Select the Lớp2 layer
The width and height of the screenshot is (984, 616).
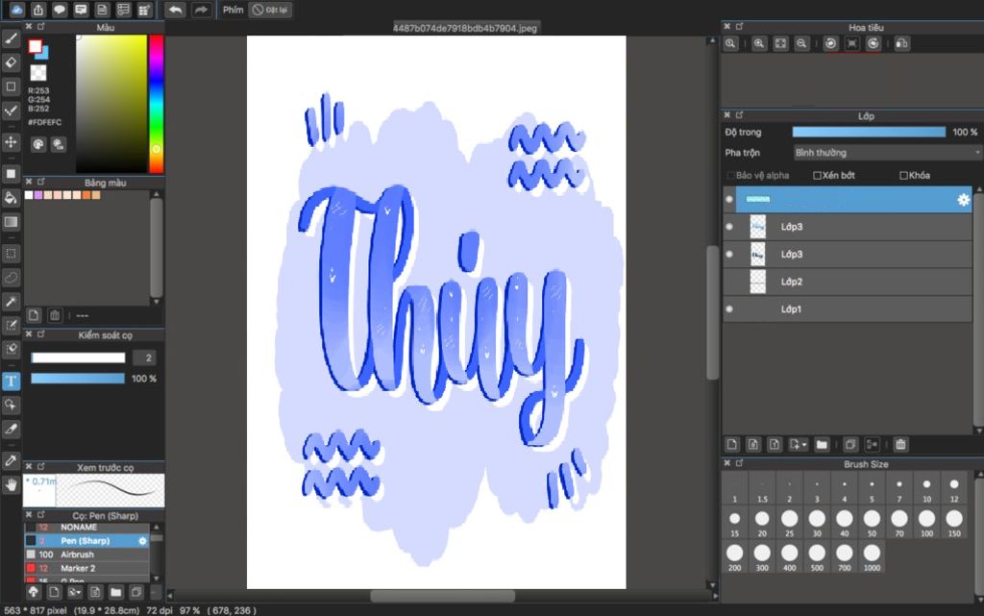point(848,282)
